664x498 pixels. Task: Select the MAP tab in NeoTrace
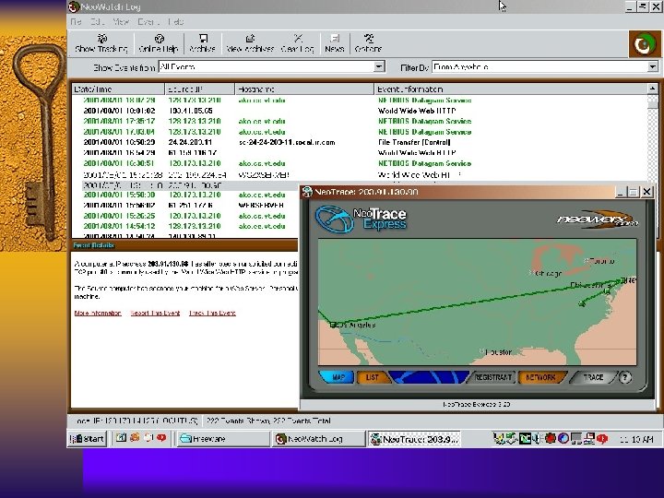pyautogui.click(x=338, y=377)
